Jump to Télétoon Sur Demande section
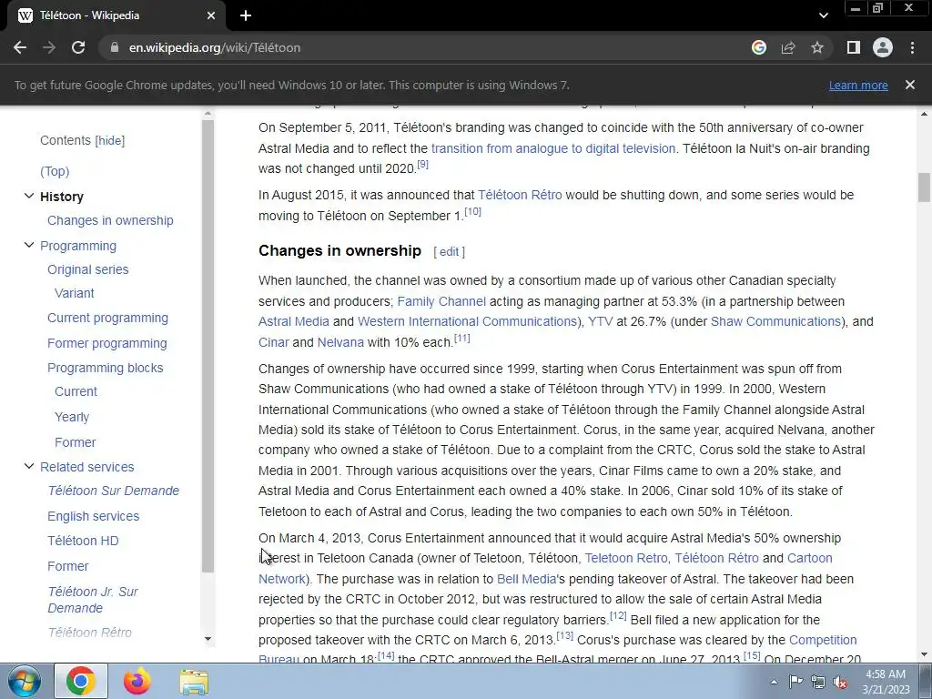This screenshot has height=699, width=932. [x=114, y=491]
